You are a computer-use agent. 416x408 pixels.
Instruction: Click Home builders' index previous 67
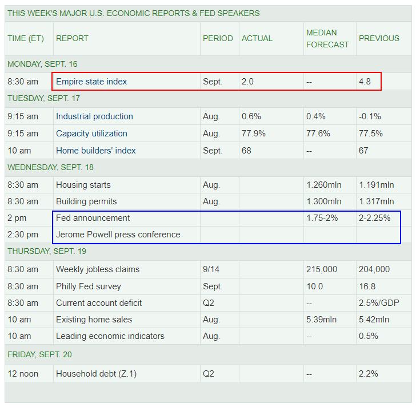(x=363, y=151)
